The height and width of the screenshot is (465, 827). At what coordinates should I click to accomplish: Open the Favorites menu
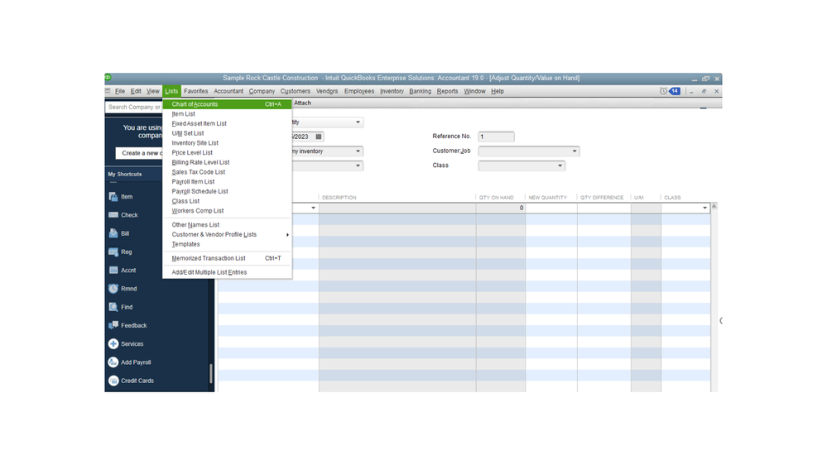(196, 91)
